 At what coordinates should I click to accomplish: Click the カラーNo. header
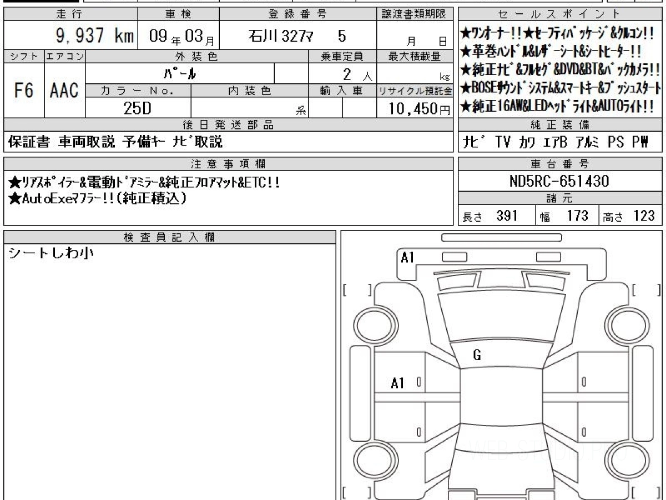coord(138,91)
